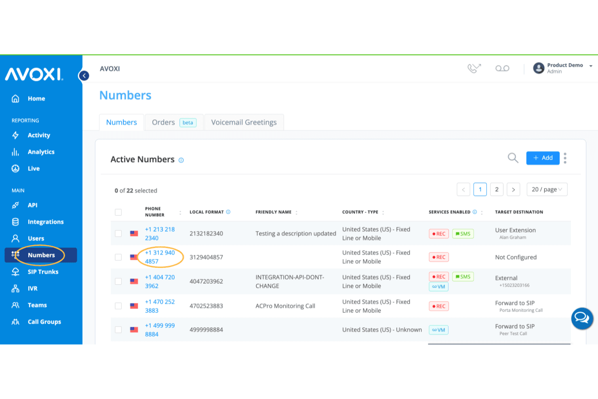Screen dimensions: 598x399
Task: Open the missed calls phone icon
Action: [474, 68]
